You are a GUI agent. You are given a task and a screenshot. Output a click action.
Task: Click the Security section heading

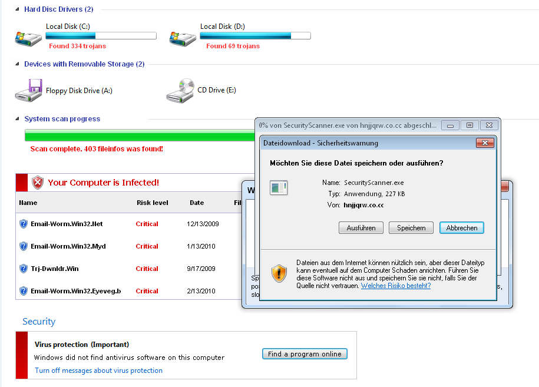[39, 322]
